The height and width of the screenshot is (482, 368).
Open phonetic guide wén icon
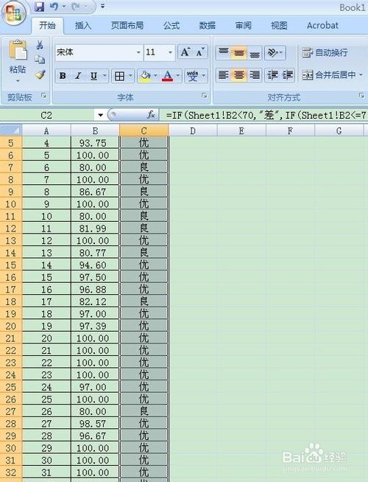click(193, 76)
